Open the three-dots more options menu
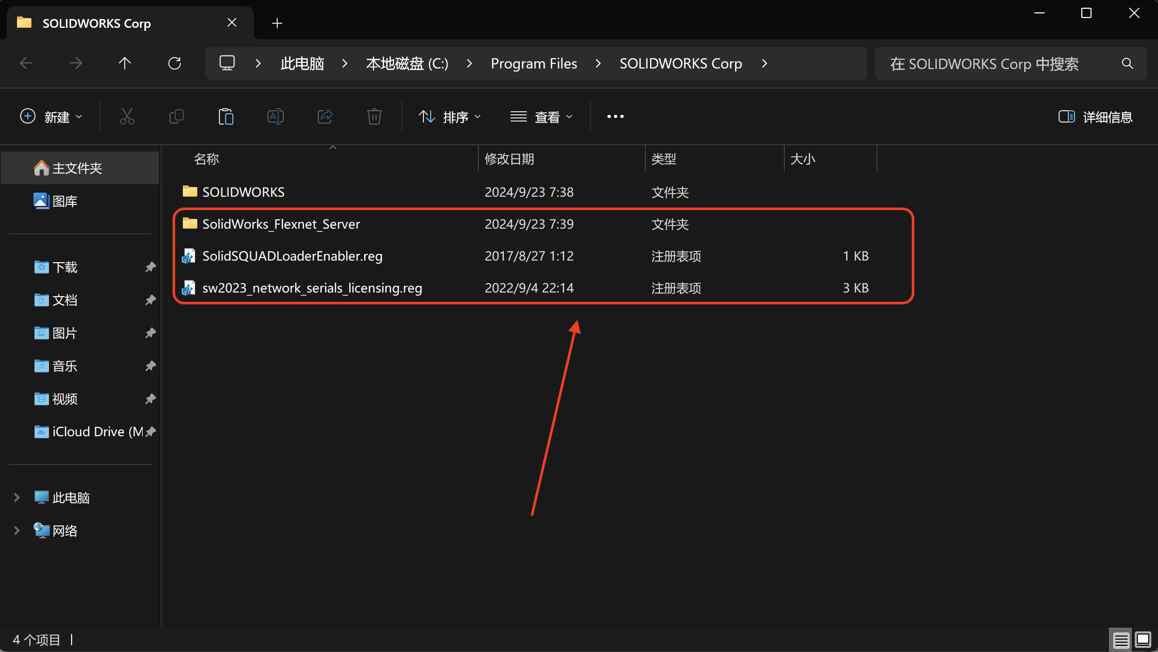The height and width of the screenshot is (652, 1158). (x=615, y=117)
